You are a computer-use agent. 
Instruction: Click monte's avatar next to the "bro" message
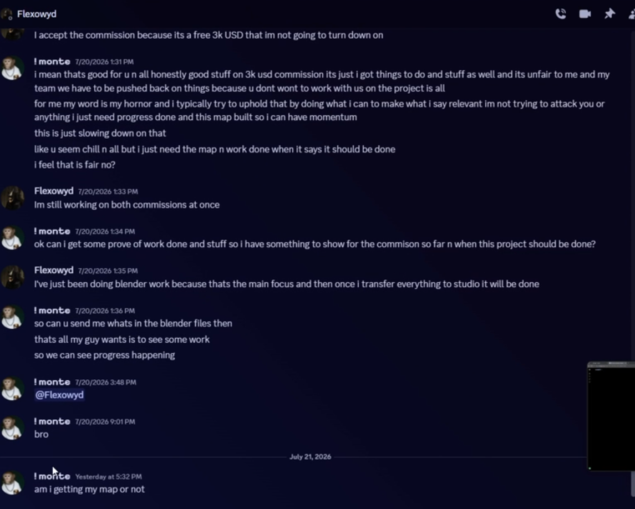tap(12, 428)
